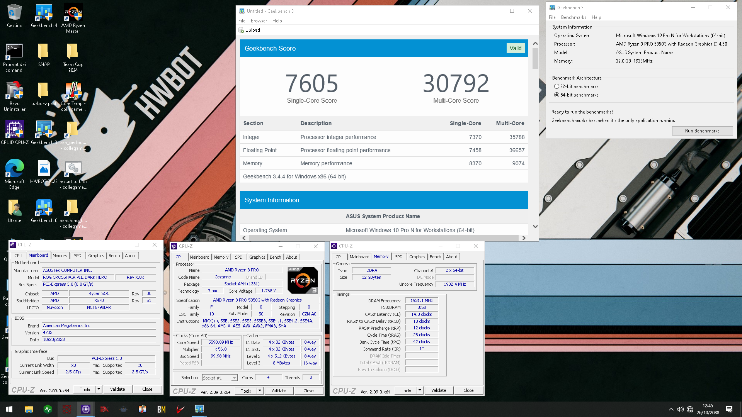Screen dimensions: 742x417
Task: Show hidden tray icons chevron
Action: pos(671,409)
